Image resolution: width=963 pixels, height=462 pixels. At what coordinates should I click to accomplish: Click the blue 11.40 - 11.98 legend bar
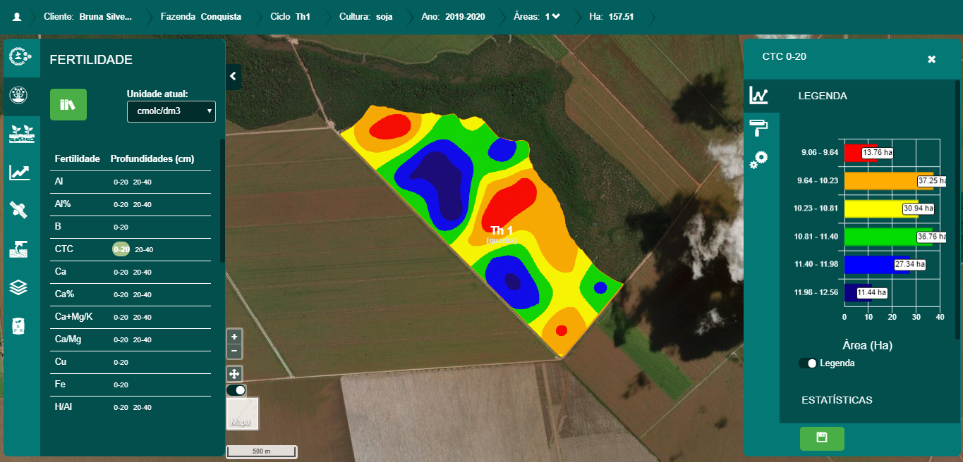coord(877,265)
